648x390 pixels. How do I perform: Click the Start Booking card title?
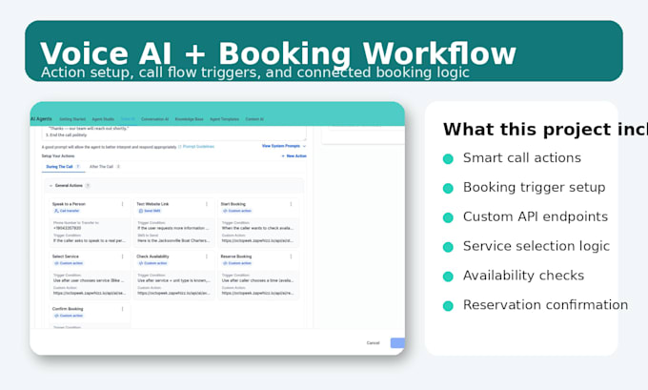pos(233,204)
